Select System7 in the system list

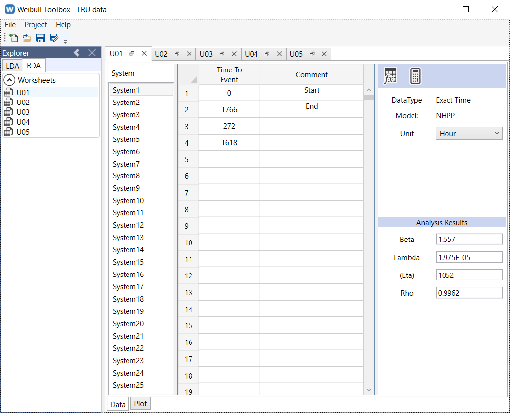pyautogui.click(x=126, y=164)
